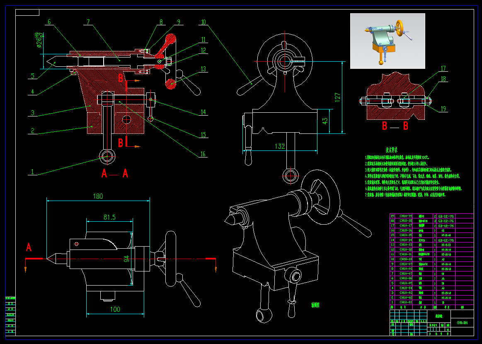The image size is (482, 344).
Task: Select callout number 6 above the section view
Action: click(x=49, y=22)
